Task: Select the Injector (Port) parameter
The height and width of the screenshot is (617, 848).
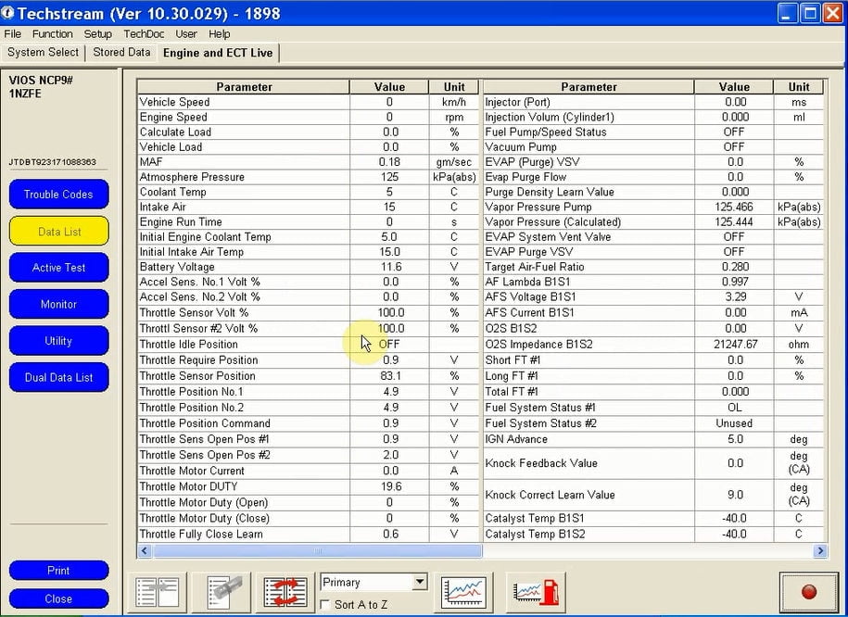Action: point(653,102)
